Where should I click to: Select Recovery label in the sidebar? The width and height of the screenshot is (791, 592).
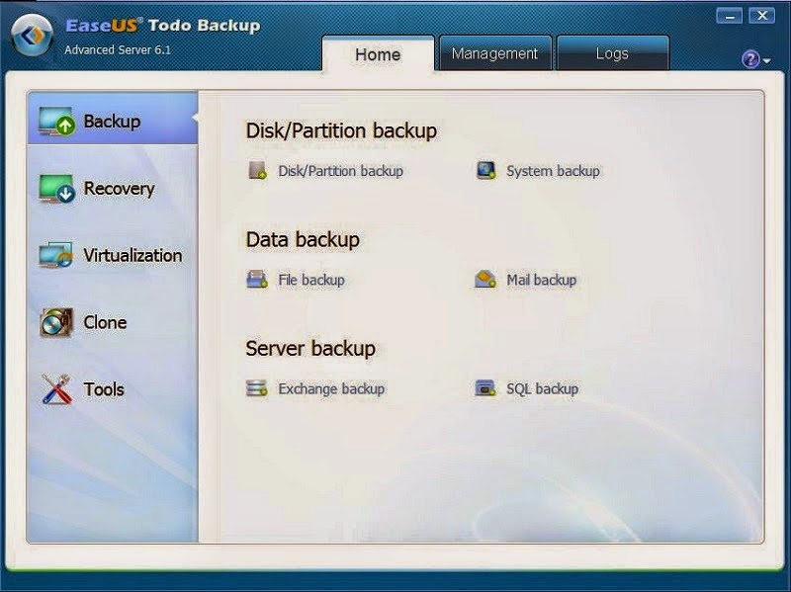pyautogui.click(x=119, y=189)
